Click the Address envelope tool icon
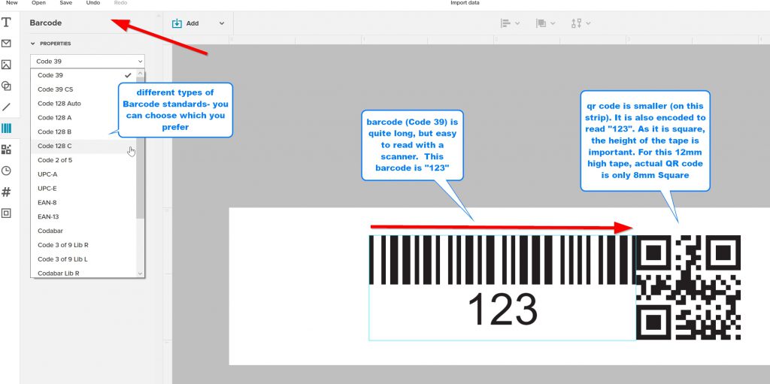Viewport: 770px width, 384px height. 7,44
